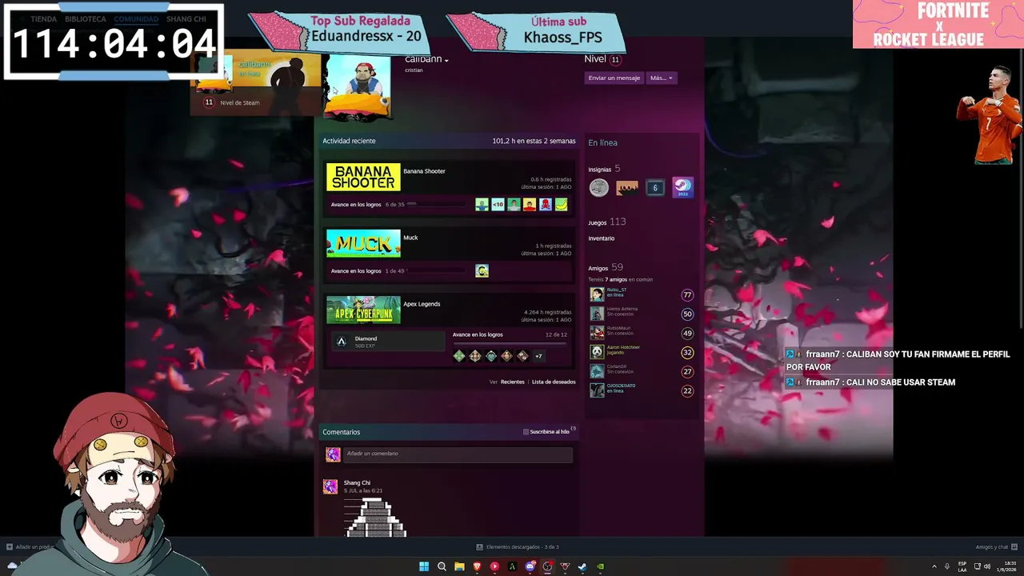Open the Amigos y chat icon

1014,546
